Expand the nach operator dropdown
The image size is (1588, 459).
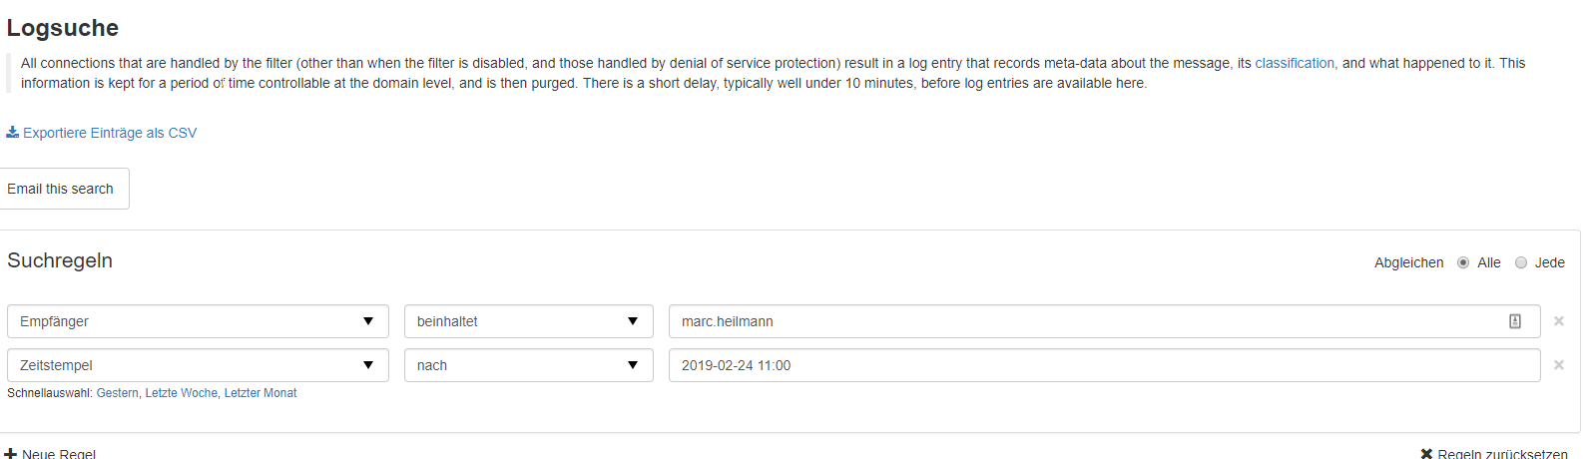(528, 365)
